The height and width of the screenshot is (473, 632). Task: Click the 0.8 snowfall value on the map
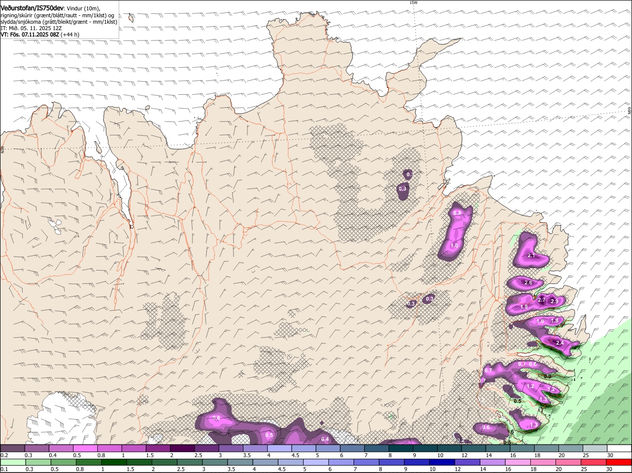457,213
